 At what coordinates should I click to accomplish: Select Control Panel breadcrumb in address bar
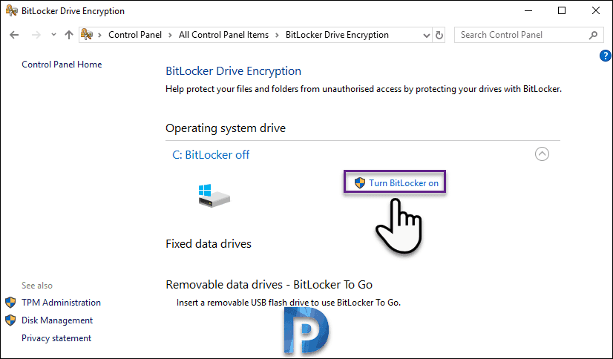coord(135,35)
